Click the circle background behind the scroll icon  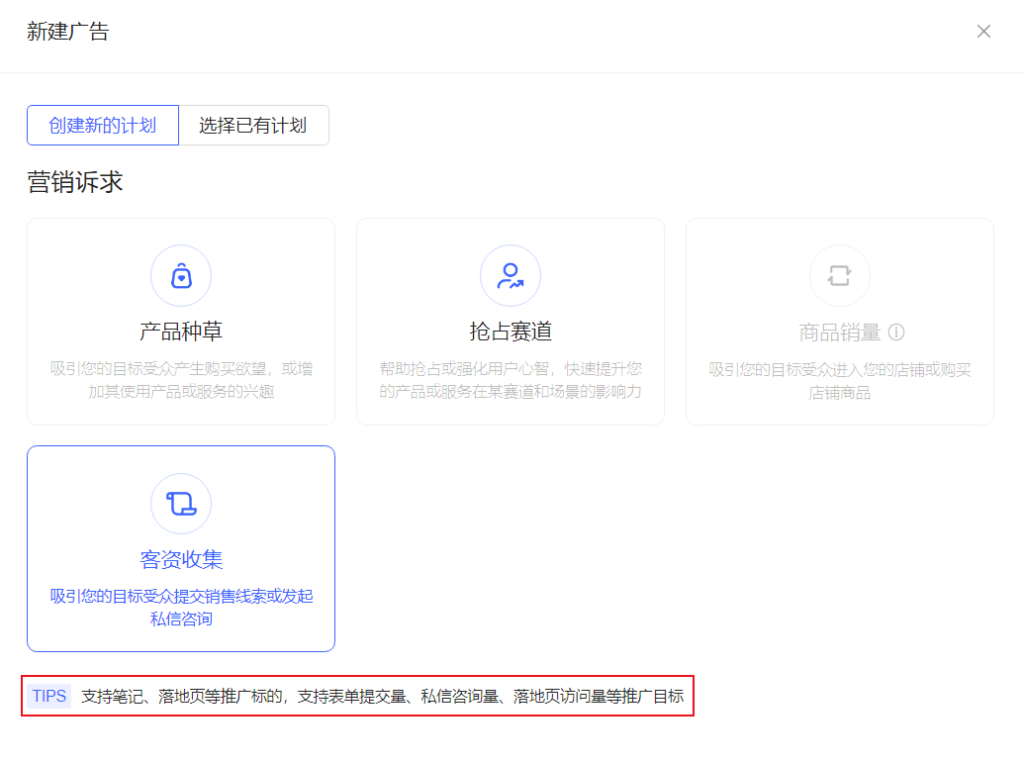181,503
